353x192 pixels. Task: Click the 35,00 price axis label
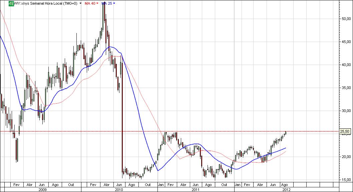click(346, 88)
